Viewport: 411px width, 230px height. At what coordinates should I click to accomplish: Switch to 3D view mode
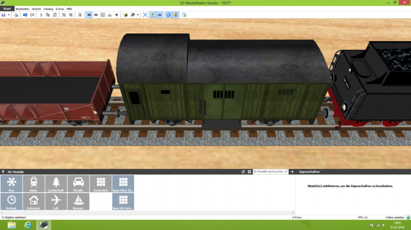[89, 15]
